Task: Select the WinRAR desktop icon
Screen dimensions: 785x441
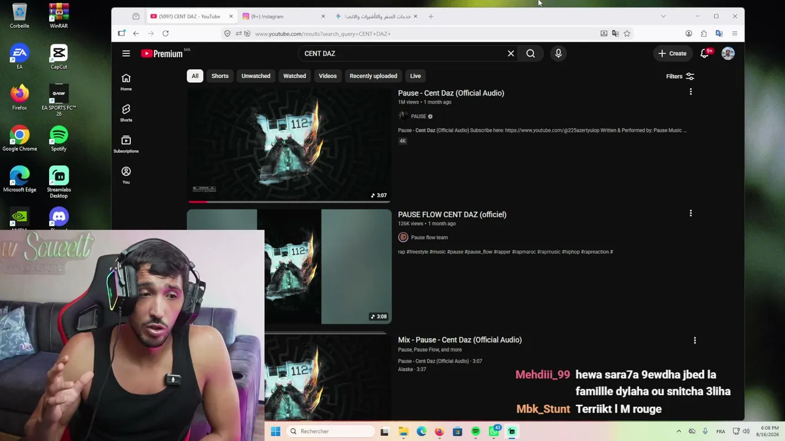Action: click(59, 16)
